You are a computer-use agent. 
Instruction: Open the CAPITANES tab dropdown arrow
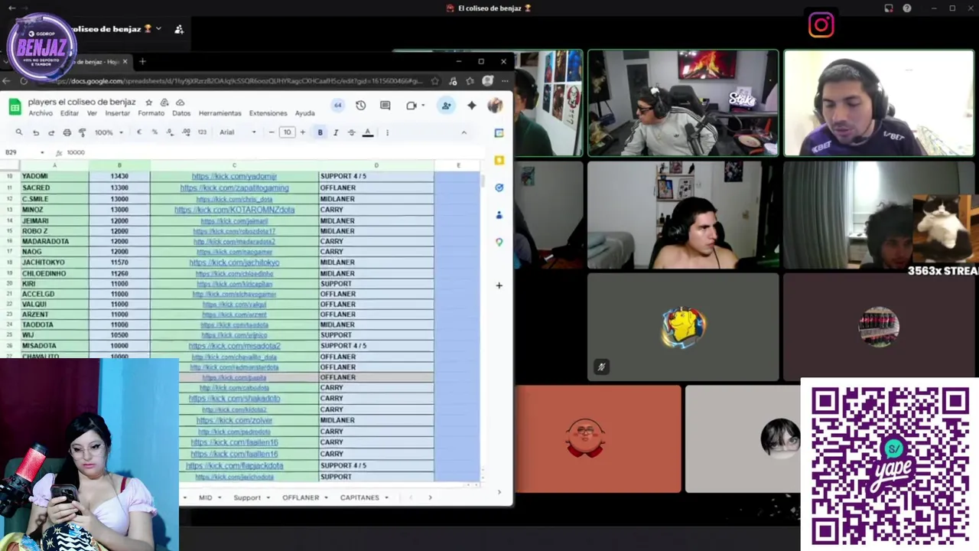pyautogui.click(x=386, y=497)
